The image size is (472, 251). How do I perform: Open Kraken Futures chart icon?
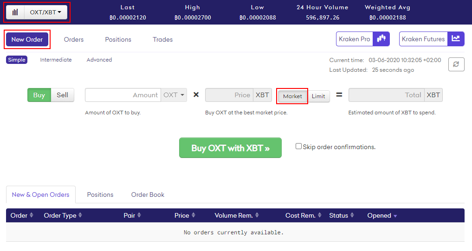(456, 39)
